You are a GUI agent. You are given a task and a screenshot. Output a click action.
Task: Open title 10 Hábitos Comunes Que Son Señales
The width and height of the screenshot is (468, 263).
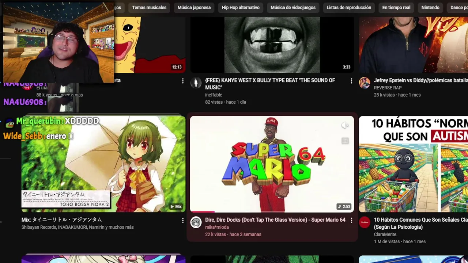point(421,223)
